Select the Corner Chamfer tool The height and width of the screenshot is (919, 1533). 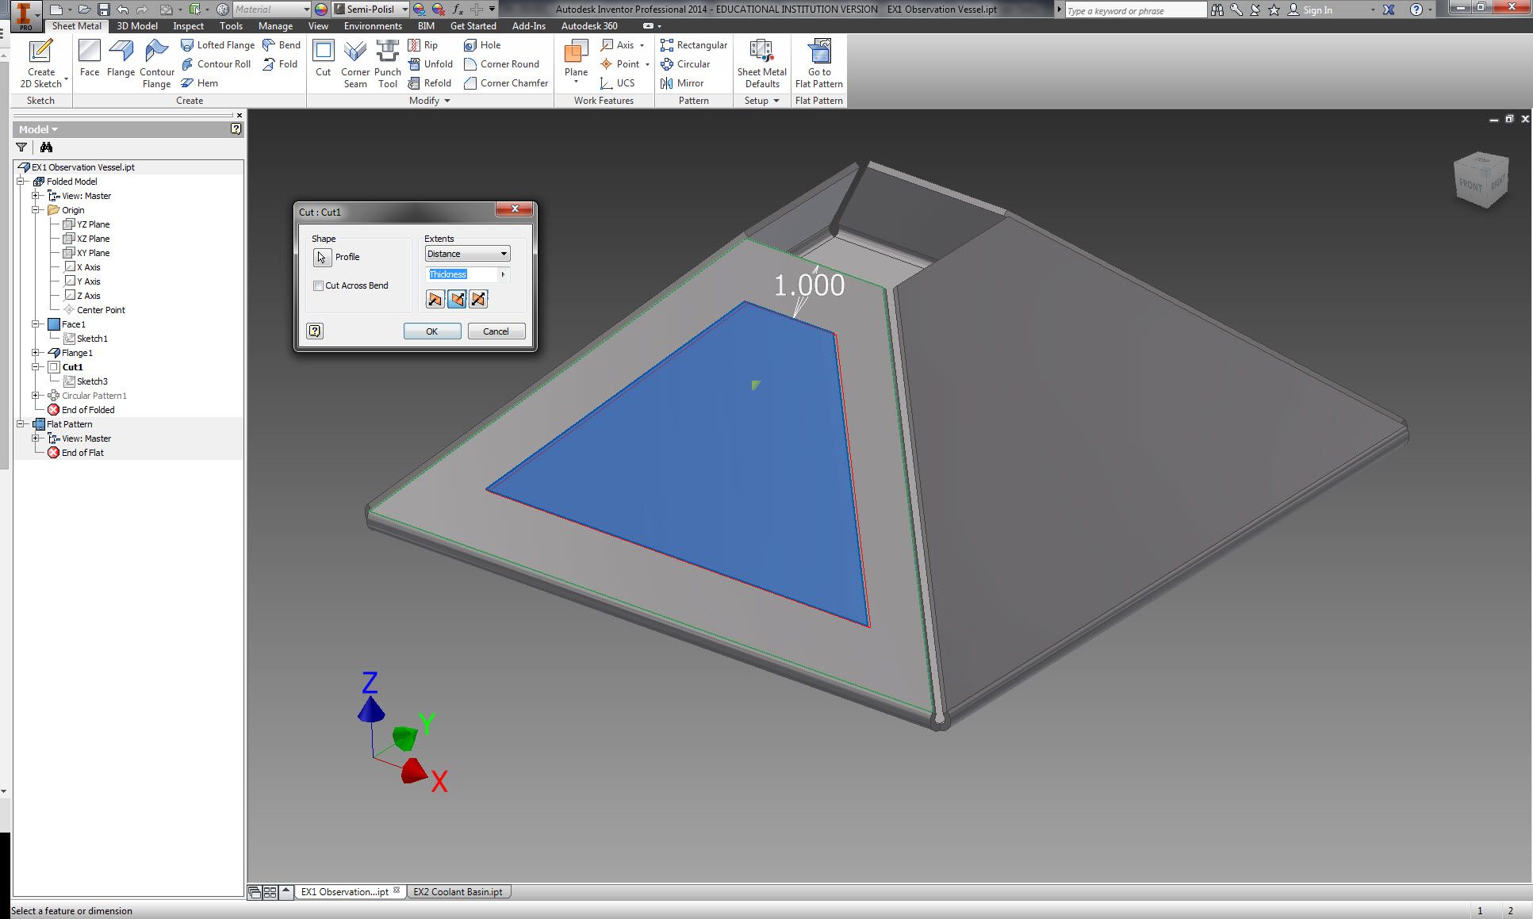(506, 83)
